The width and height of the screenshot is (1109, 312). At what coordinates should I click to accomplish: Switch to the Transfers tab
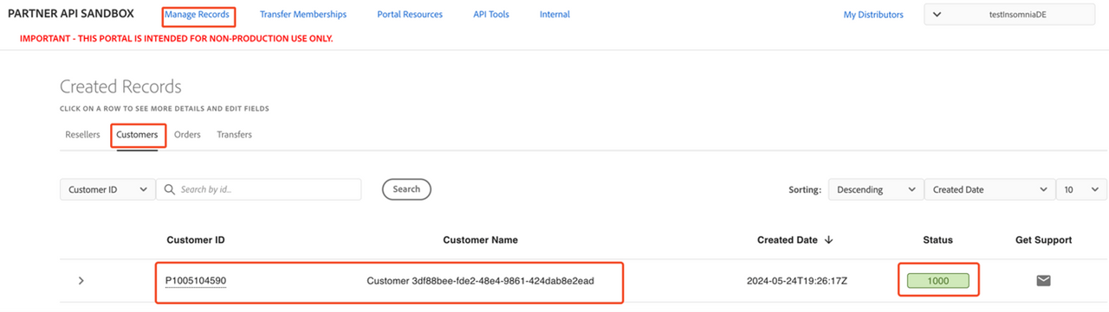[x=234, y=135]
